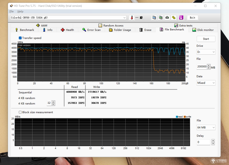The width and height of the screenshot is (229, 165).
Task: Switch to the Random Access tab
Action: click(x=111, y=26)
